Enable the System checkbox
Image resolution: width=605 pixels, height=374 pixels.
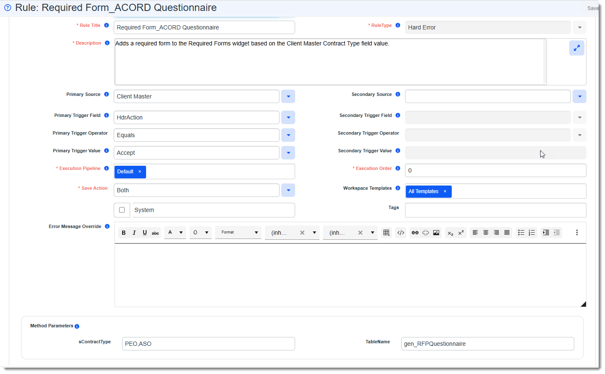122,210
